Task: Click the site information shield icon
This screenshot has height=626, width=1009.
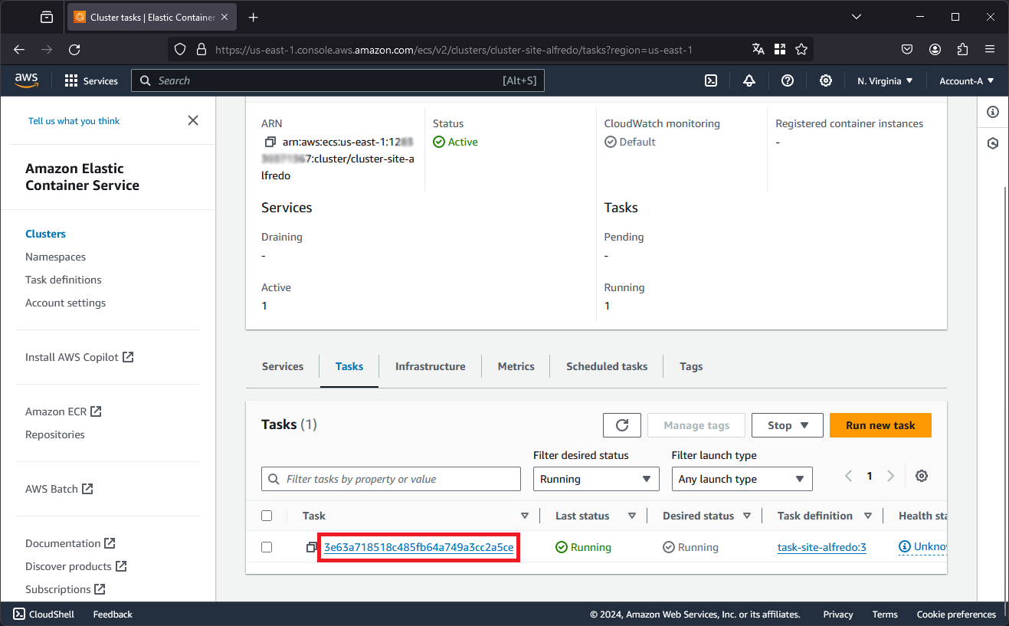Action: pos(180,49)
